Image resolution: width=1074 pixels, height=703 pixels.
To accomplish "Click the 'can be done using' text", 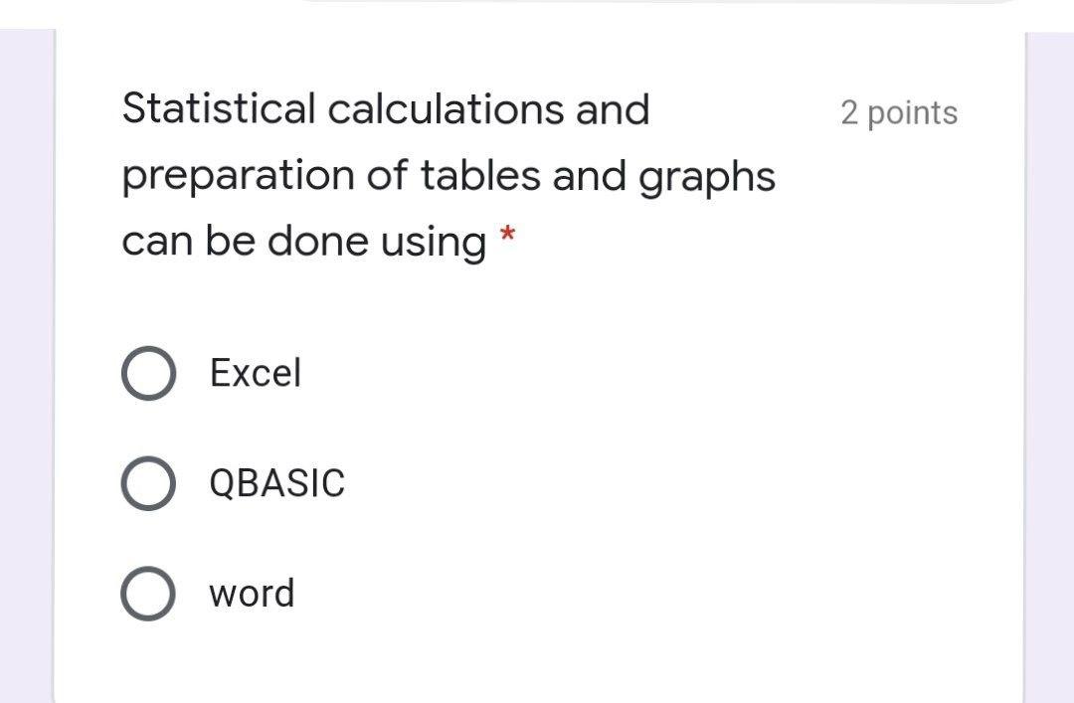I will (x=304, y=242).
